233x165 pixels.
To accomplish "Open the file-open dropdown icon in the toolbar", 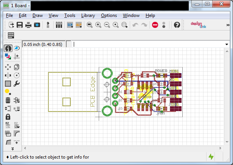I will (x=11, y=25).
